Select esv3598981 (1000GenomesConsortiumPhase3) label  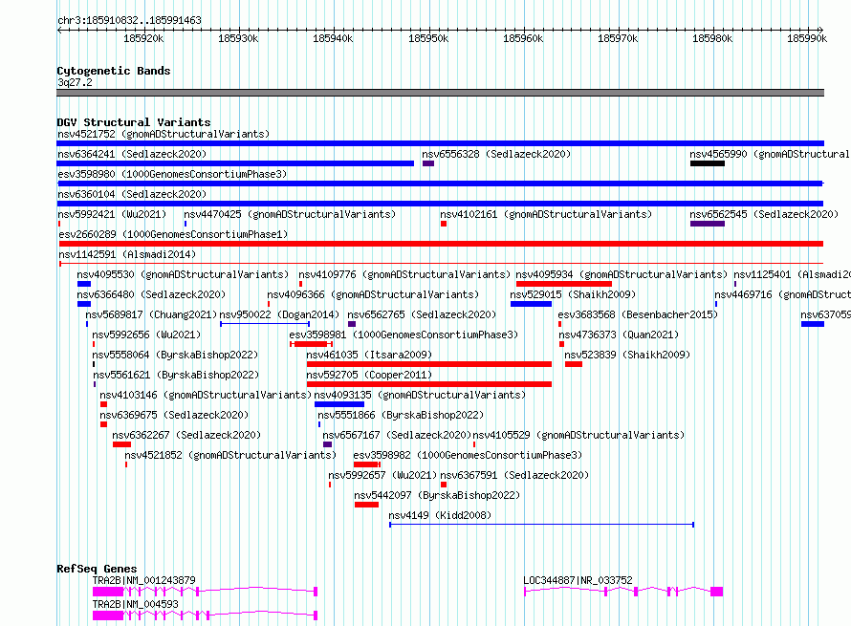click(404, 335)
